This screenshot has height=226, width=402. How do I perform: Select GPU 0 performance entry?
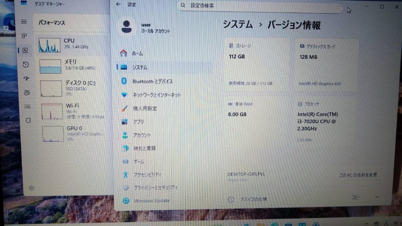tap(74, 133)
